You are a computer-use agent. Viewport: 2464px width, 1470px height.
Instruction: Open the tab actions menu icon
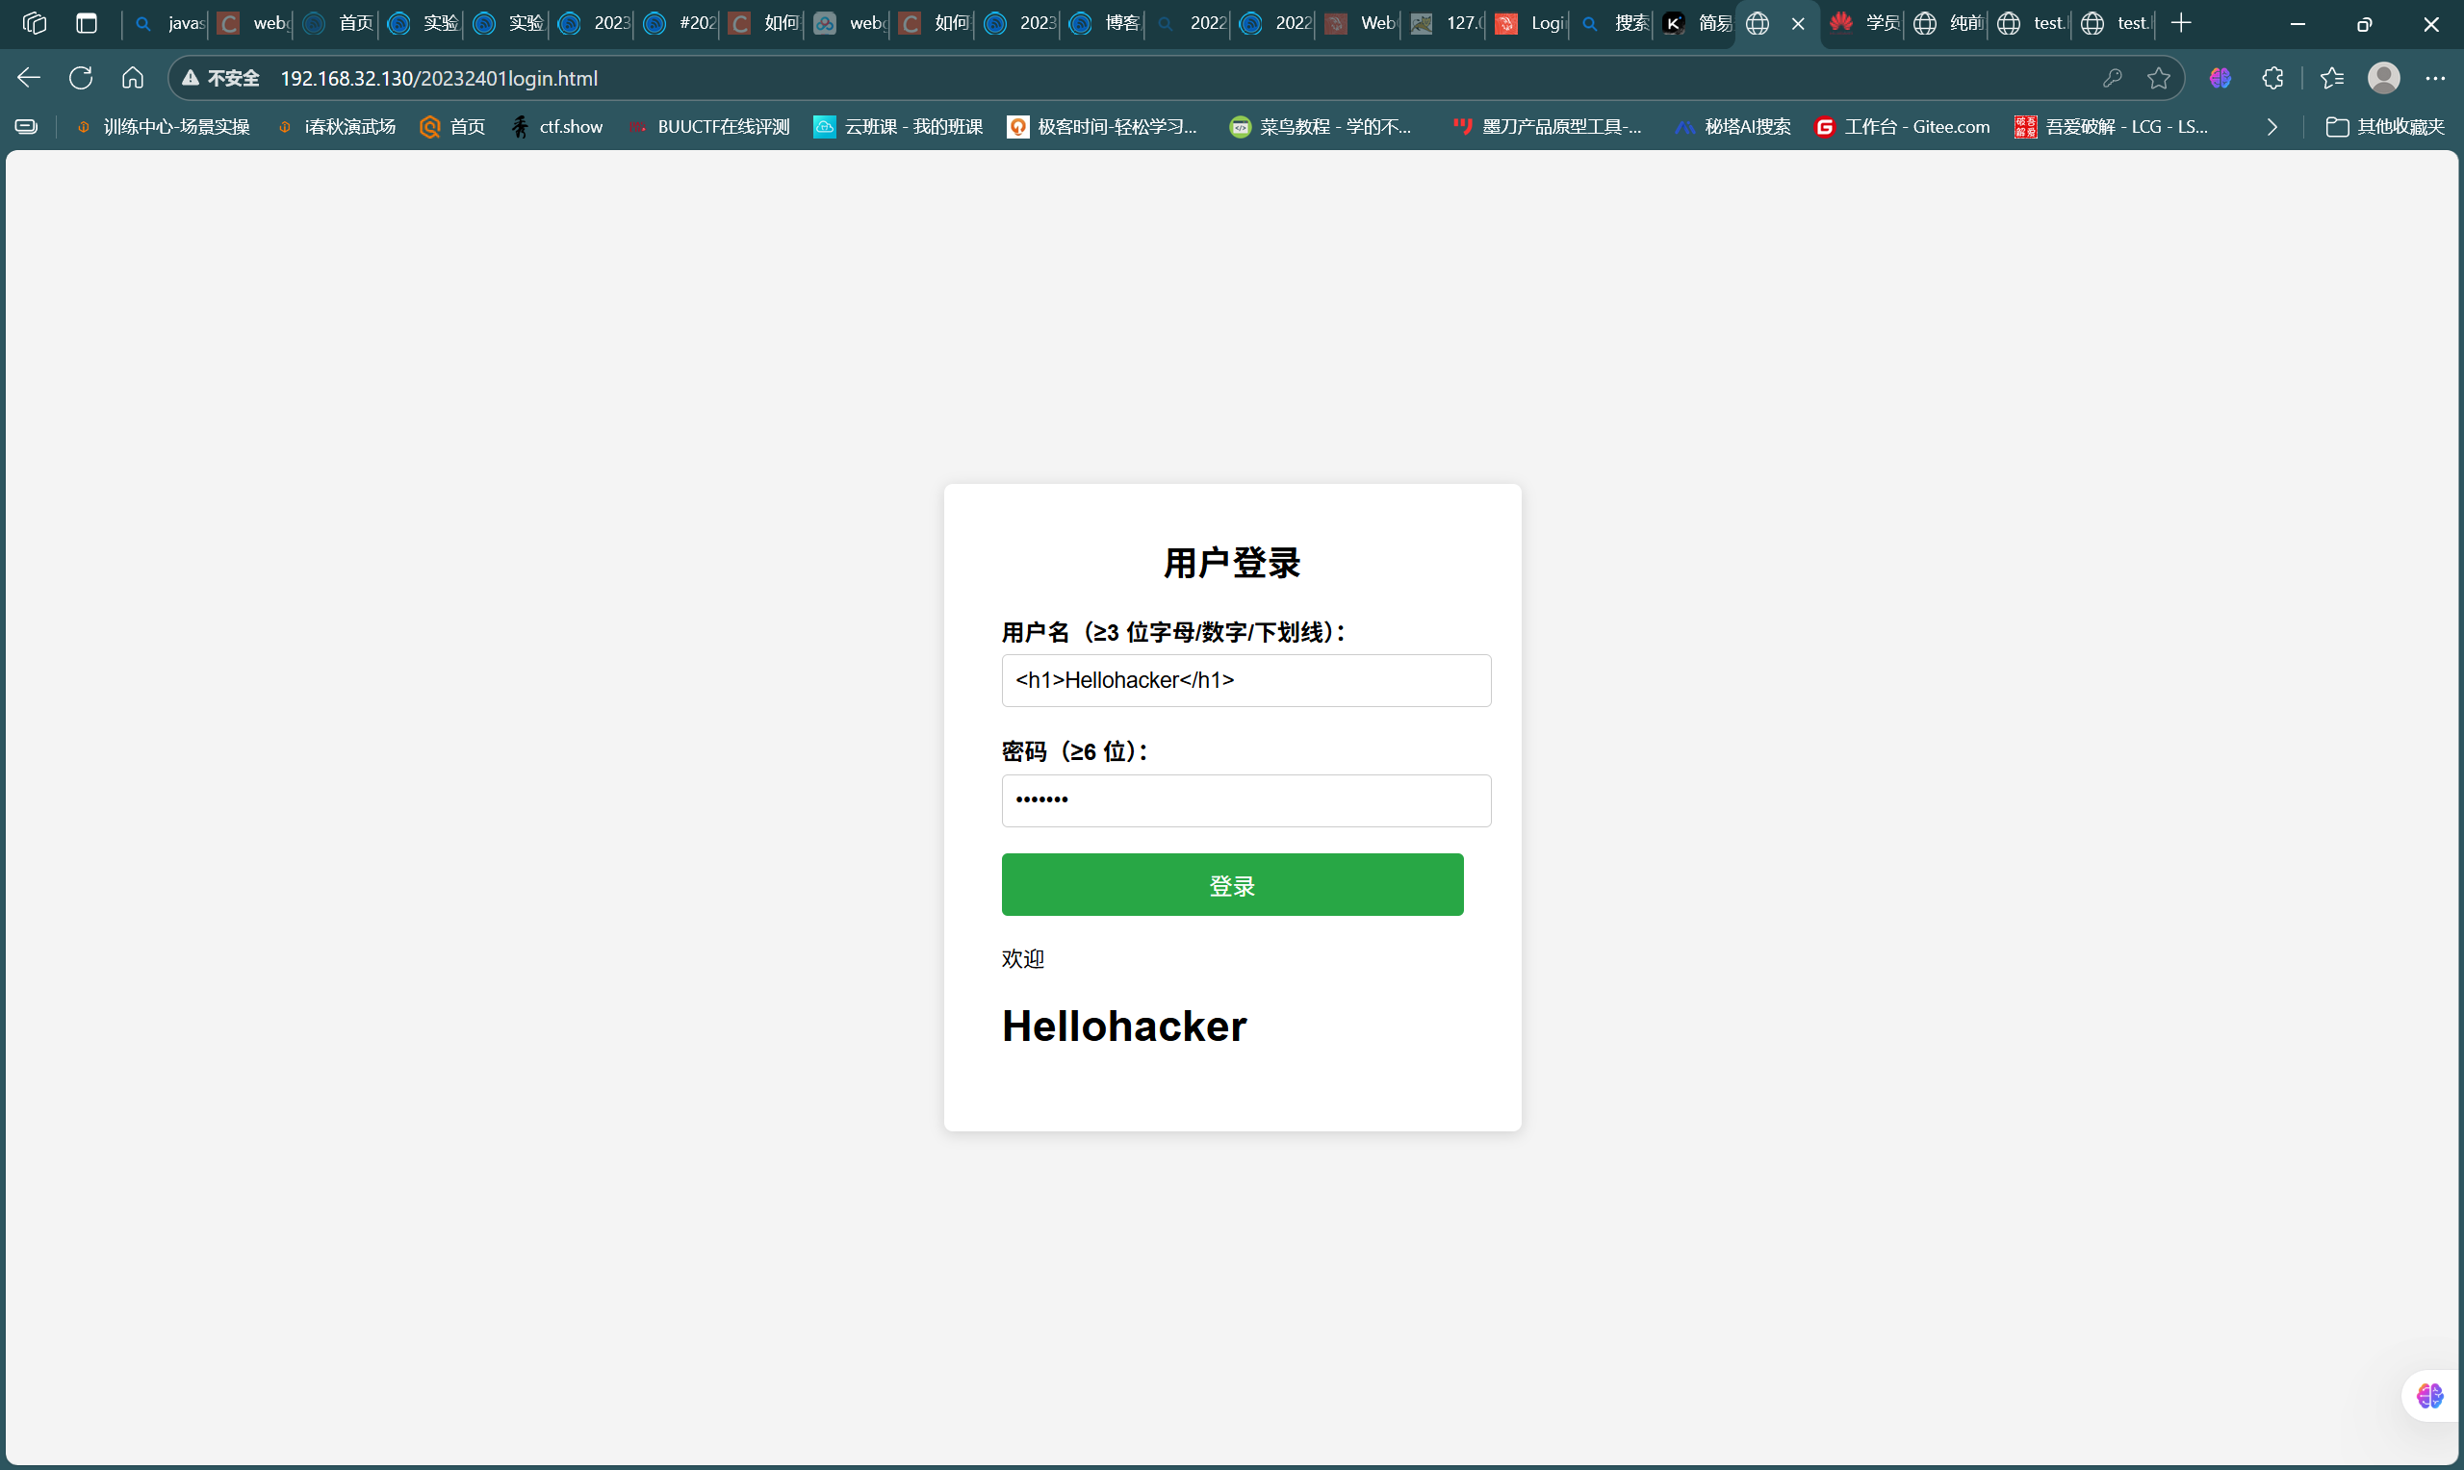click(x=88, y=23)
